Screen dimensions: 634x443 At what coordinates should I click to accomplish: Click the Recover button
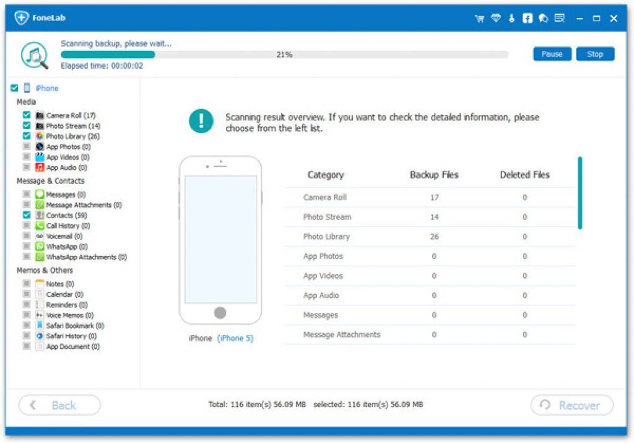click(571, 405)
